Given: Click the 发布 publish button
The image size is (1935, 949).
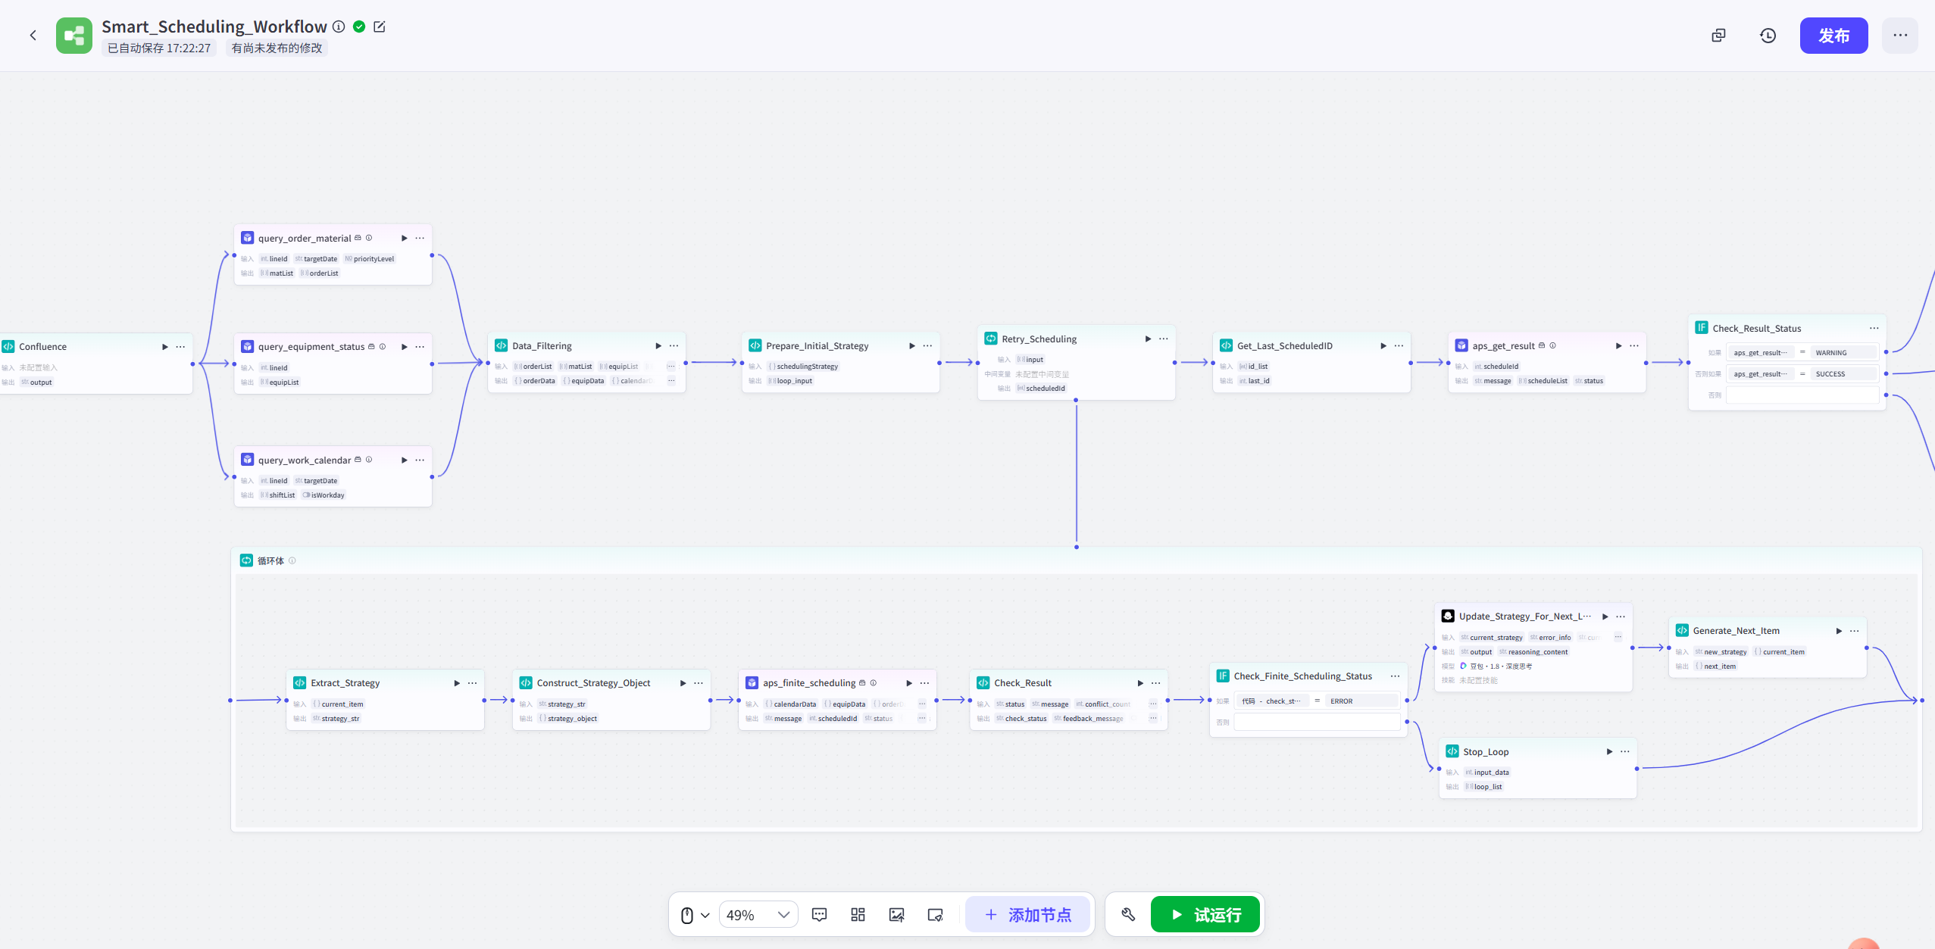Looking at the screenshot, I should click(x=1833, y=36).
